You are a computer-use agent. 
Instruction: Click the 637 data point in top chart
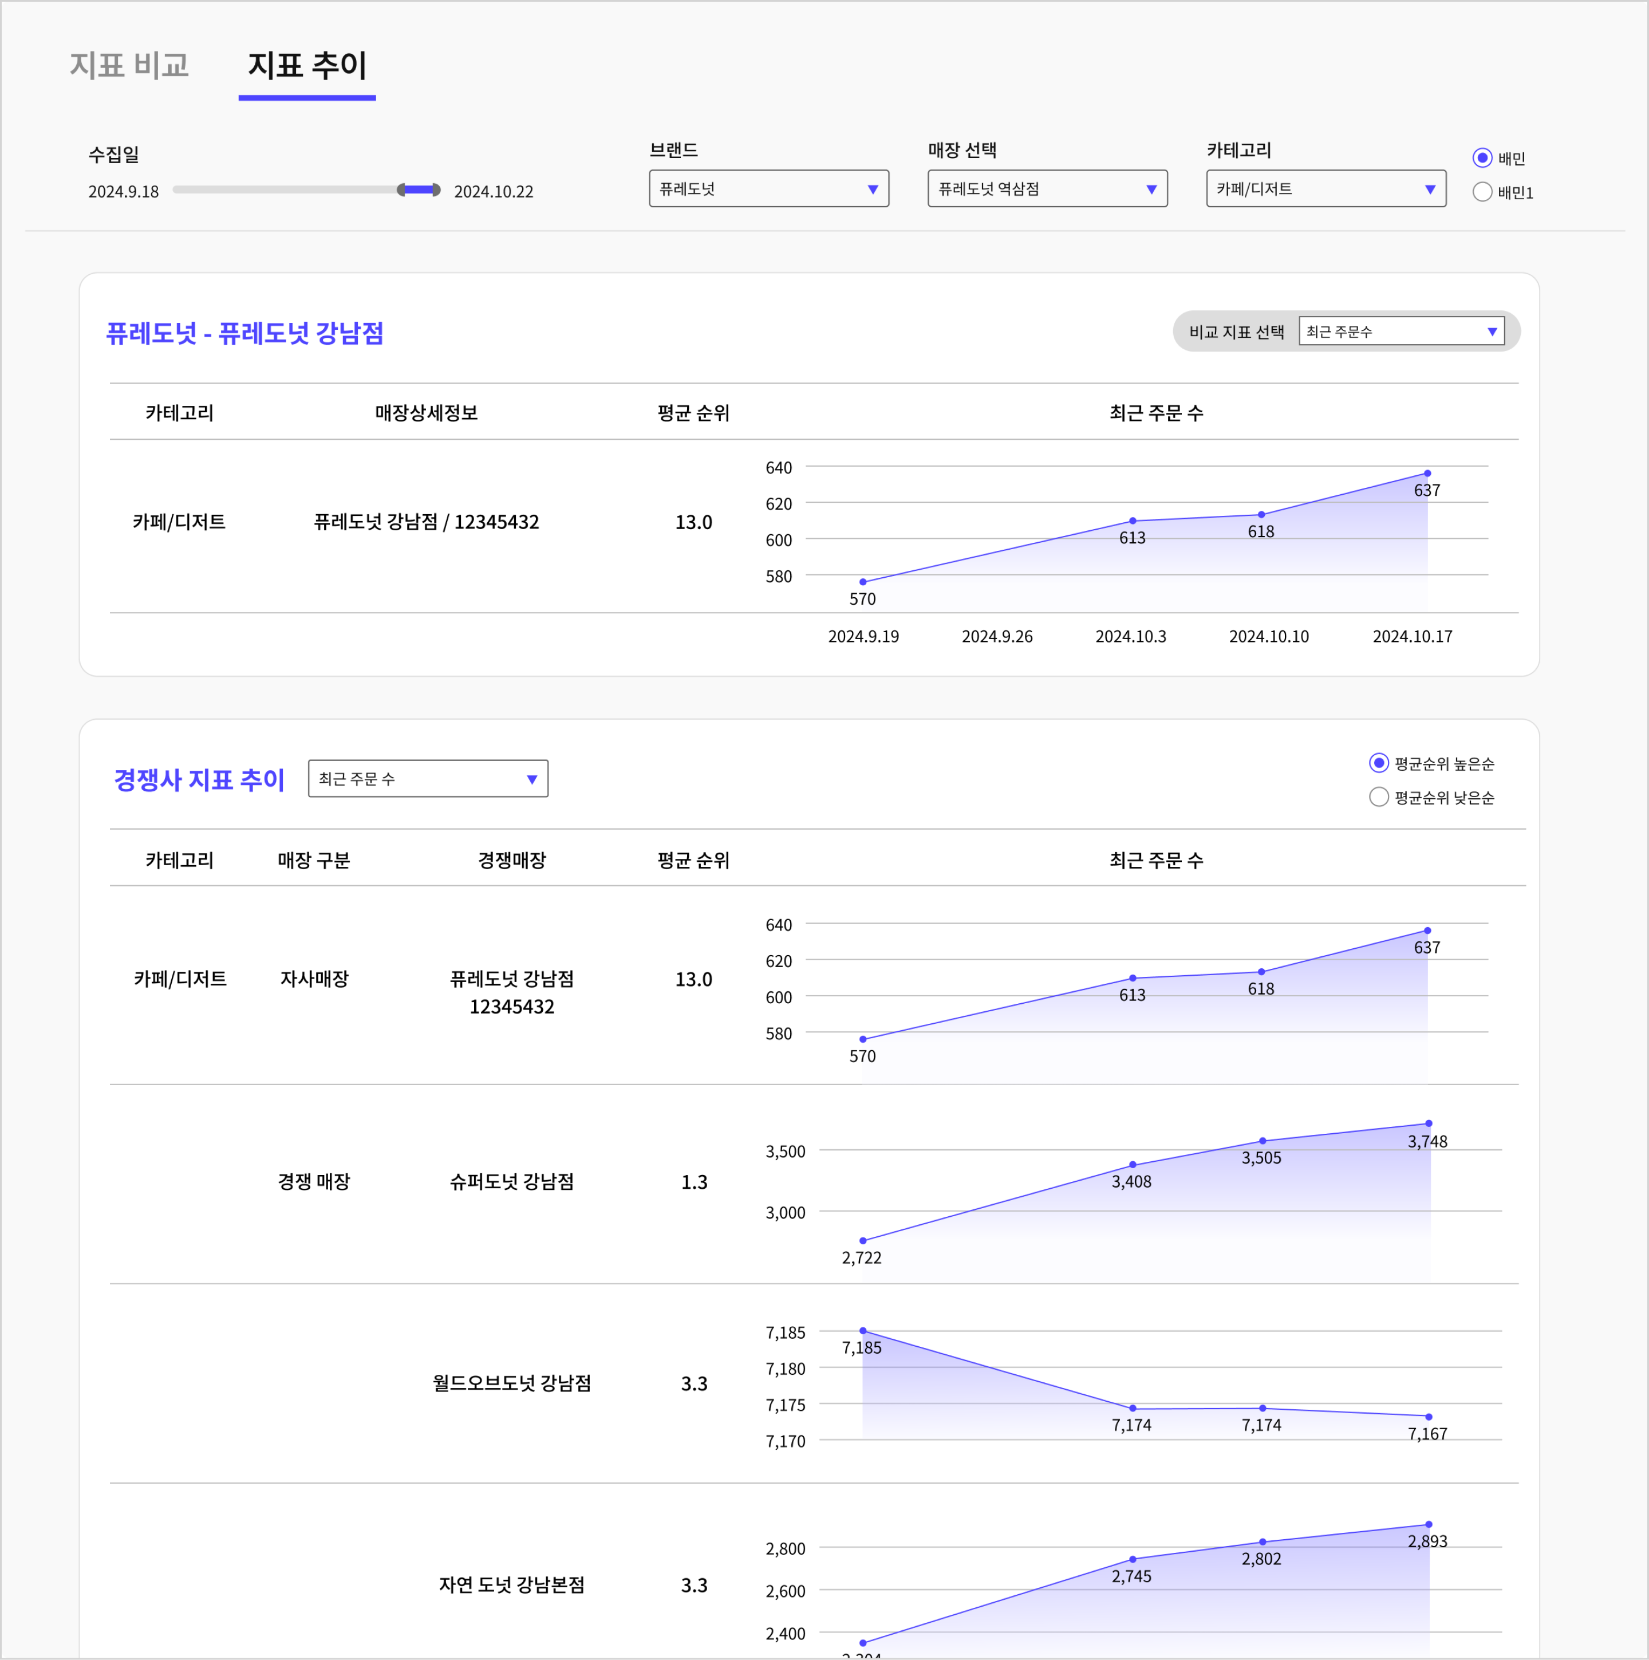1426,474
